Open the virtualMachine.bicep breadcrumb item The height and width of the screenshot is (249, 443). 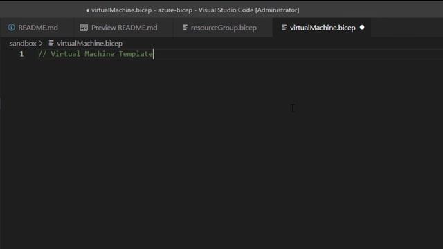(x=89, y=44)
